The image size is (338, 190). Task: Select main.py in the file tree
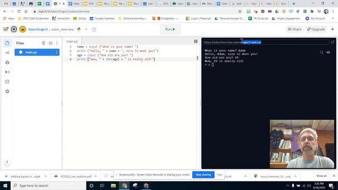[37, 52]
